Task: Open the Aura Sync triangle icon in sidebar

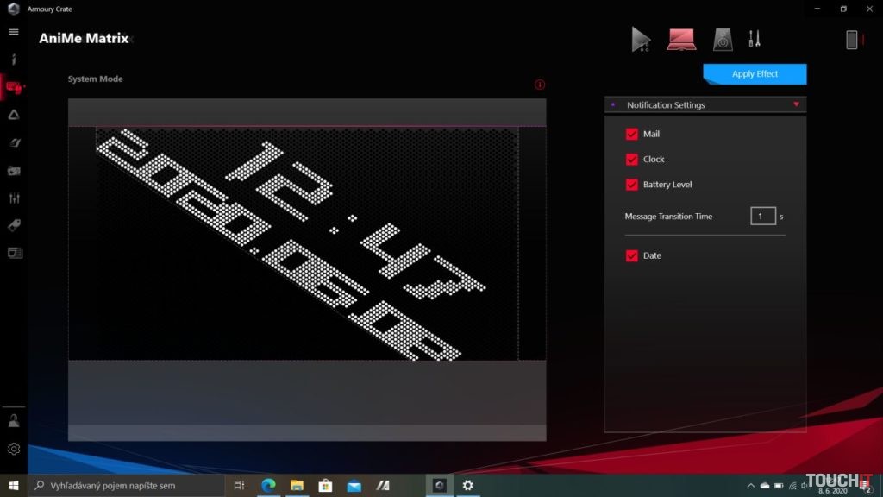Action: coord(13,114)
